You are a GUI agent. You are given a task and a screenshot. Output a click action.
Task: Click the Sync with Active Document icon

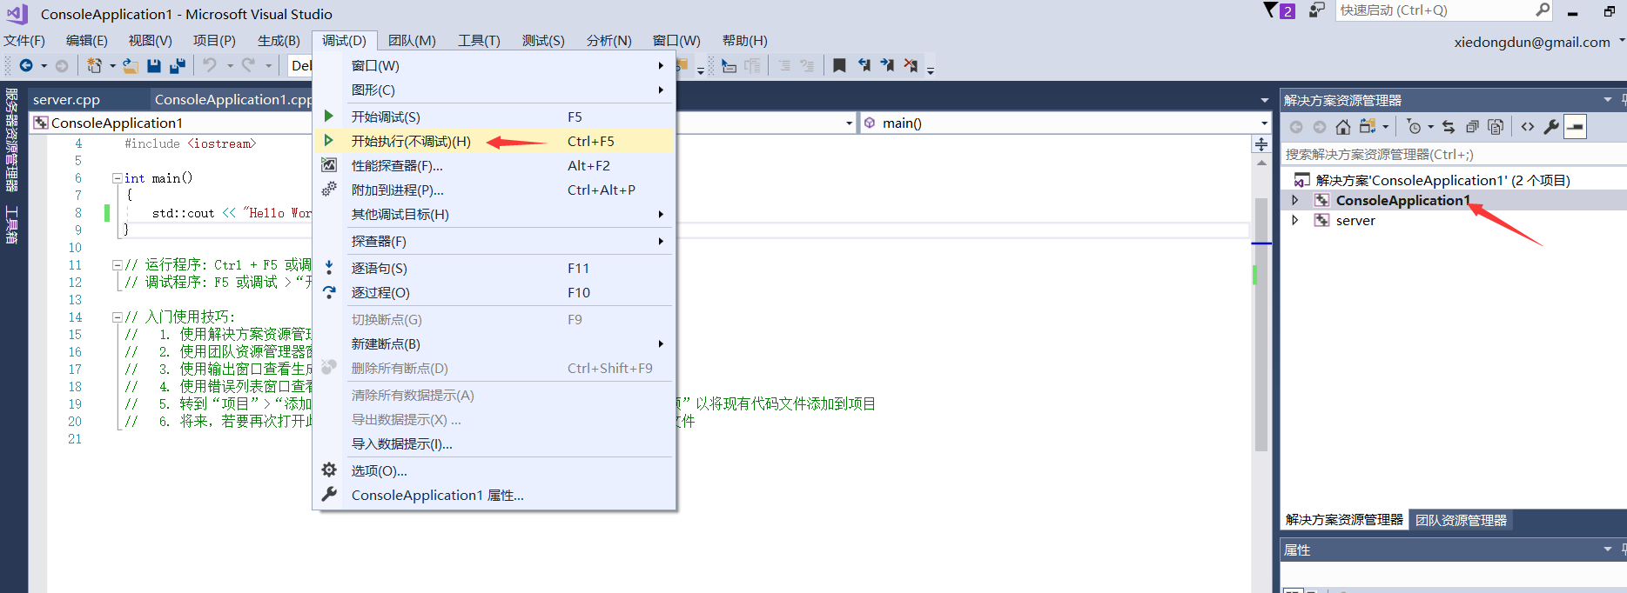click(x=1449, y=127)
